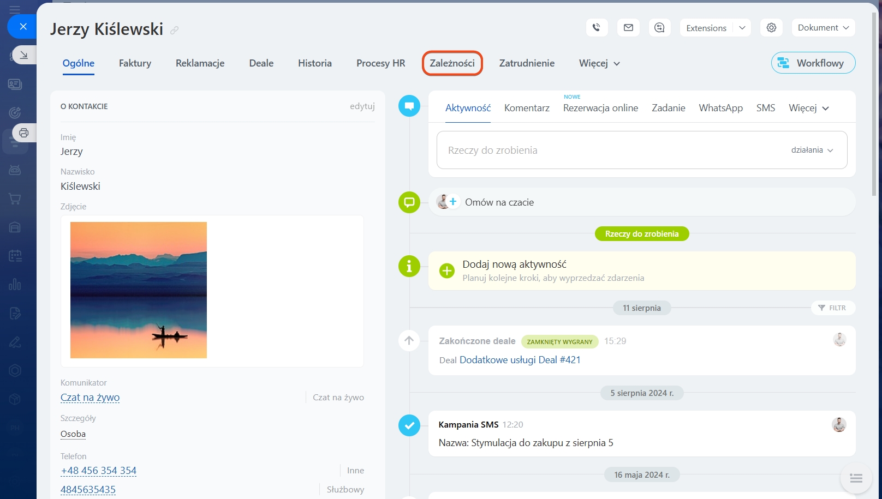Click the email envelope icon
The image size is (882, 499).
tap(628, 28)
